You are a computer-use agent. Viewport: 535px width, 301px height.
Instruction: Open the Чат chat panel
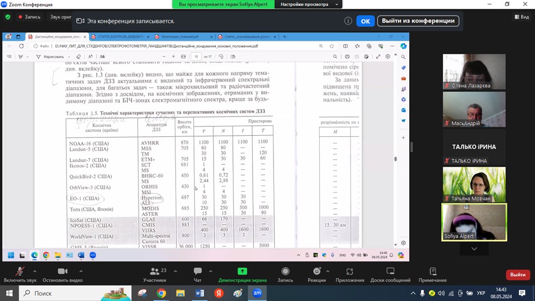198,275
